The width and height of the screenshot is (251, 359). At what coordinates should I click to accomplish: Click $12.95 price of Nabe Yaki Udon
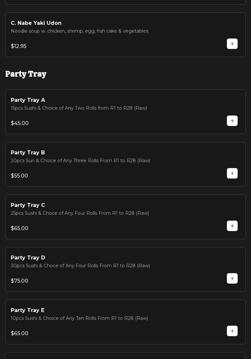click(19, 46)
